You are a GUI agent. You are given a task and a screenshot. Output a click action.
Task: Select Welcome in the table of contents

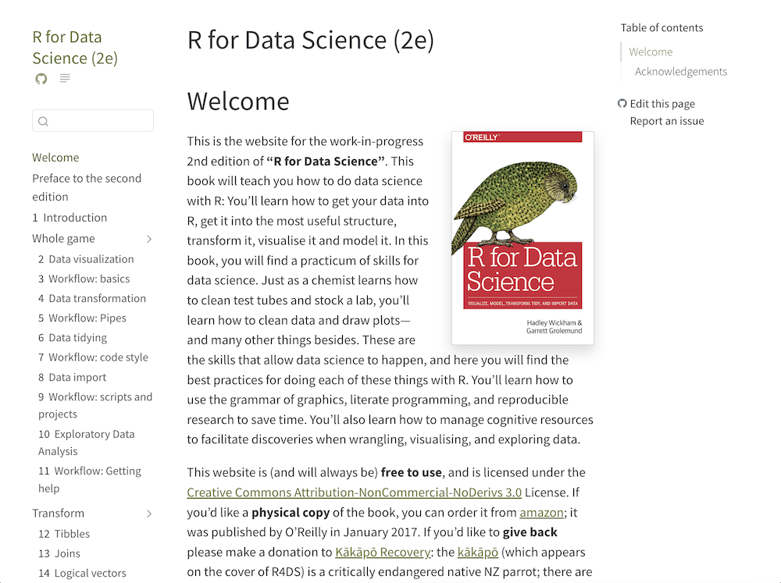(651, 52)
